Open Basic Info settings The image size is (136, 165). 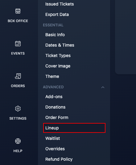(x=55, y=35)
